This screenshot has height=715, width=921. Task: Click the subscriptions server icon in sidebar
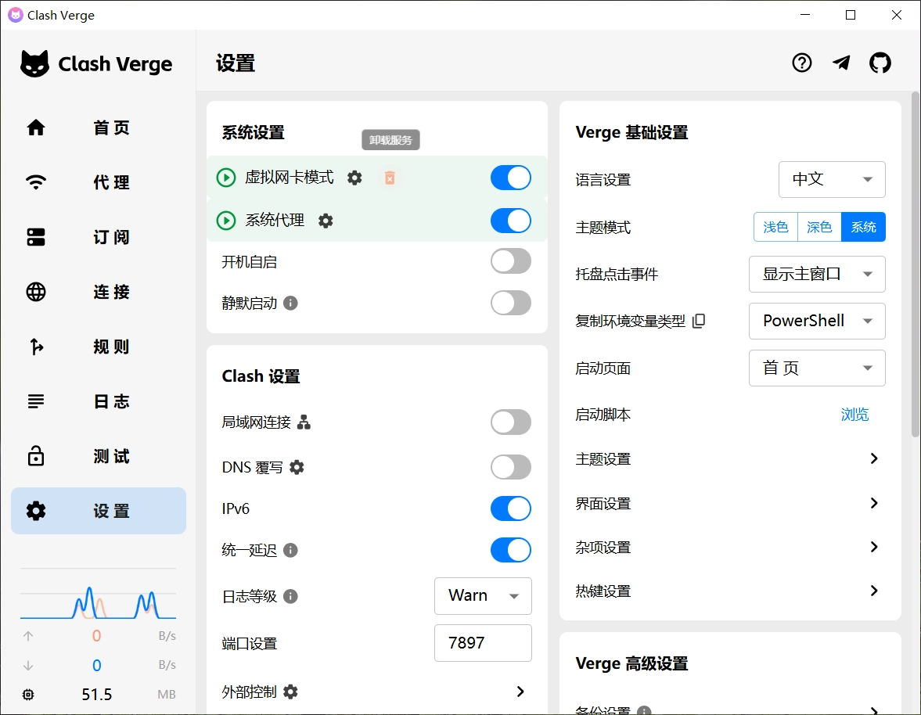pyautogui.click(x=36, y=237)
